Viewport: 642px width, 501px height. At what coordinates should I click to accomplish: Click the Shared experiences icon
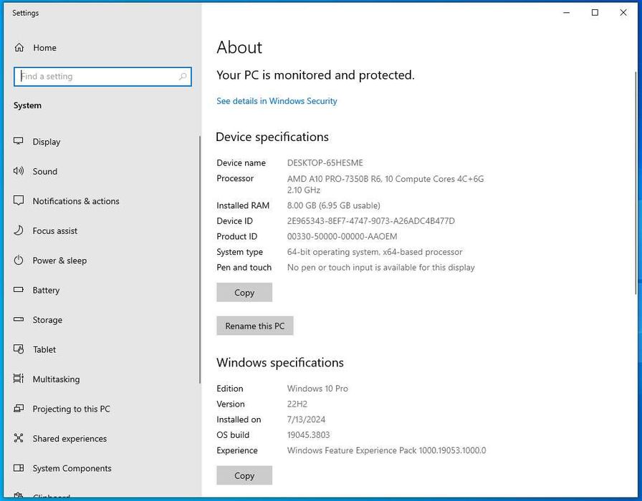point(19,438)
